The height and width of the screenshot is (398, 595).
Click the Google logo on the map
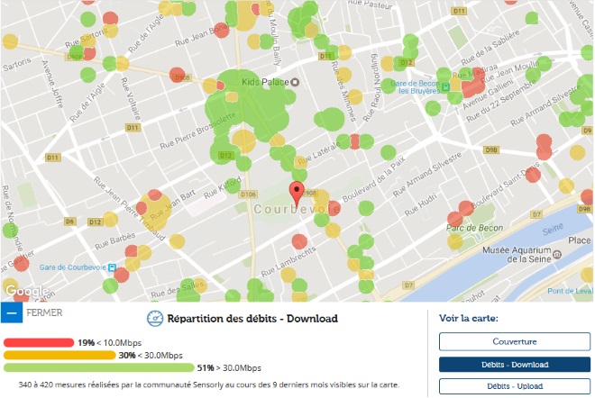click(24, 291)
